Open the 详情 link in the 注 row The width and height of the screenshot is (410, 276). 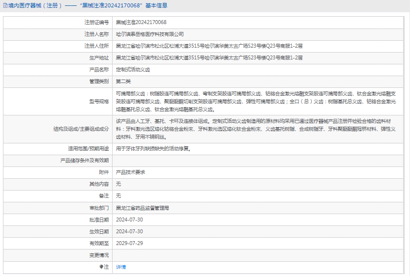click(x=121, y=267)
